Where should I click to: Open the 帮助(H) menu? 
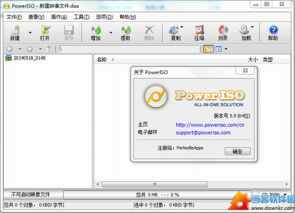(128, 17)
